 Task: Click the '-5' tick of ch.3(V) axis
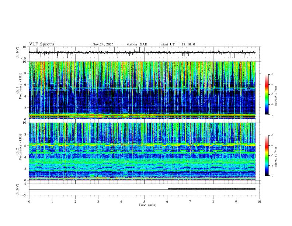coord(25,195)
